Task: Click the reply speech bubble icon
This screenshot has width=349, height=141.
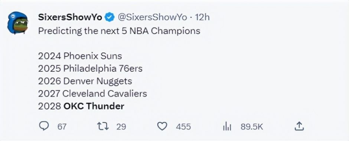Action: [44, 126]
